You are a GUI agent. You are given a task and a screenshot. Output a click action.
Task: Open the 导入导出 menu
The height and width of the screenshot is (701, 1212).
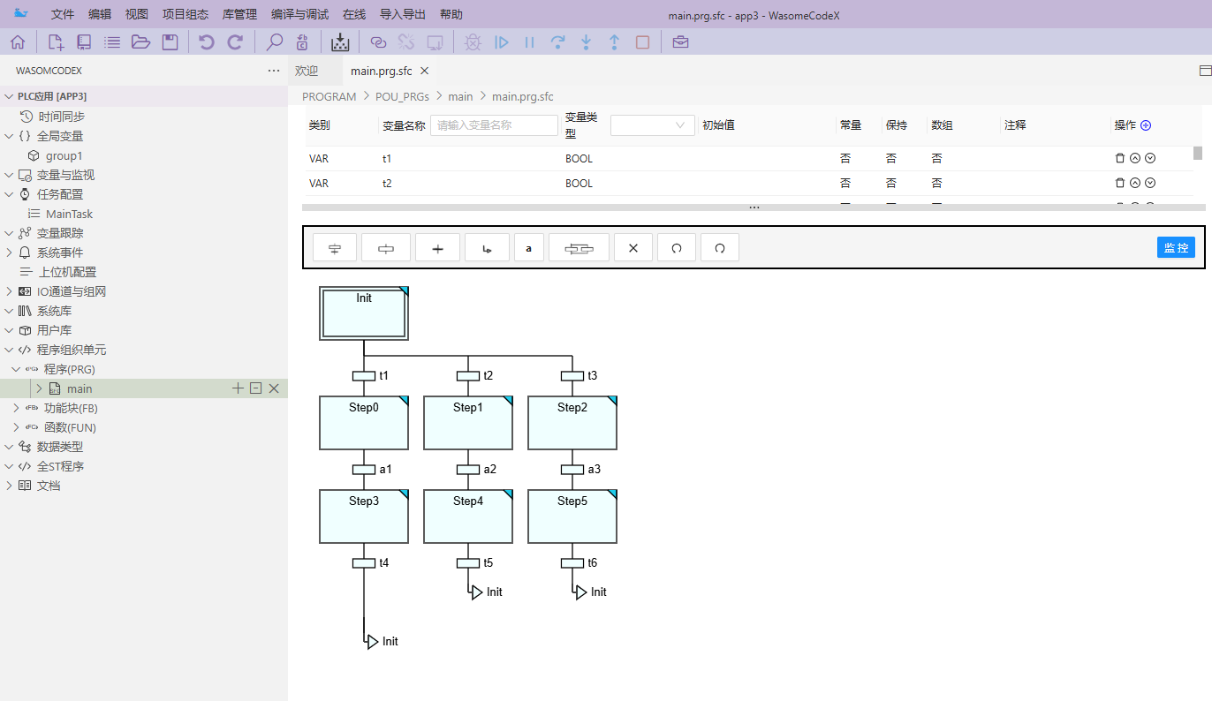point(403,14)
